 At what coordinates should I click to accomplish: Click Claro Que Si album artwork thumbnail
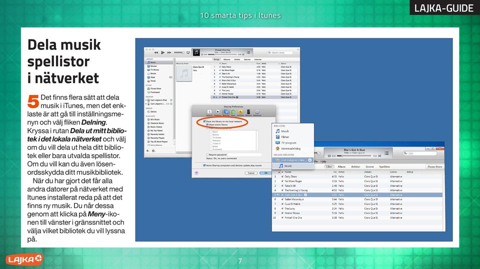(x=184, y=73)
